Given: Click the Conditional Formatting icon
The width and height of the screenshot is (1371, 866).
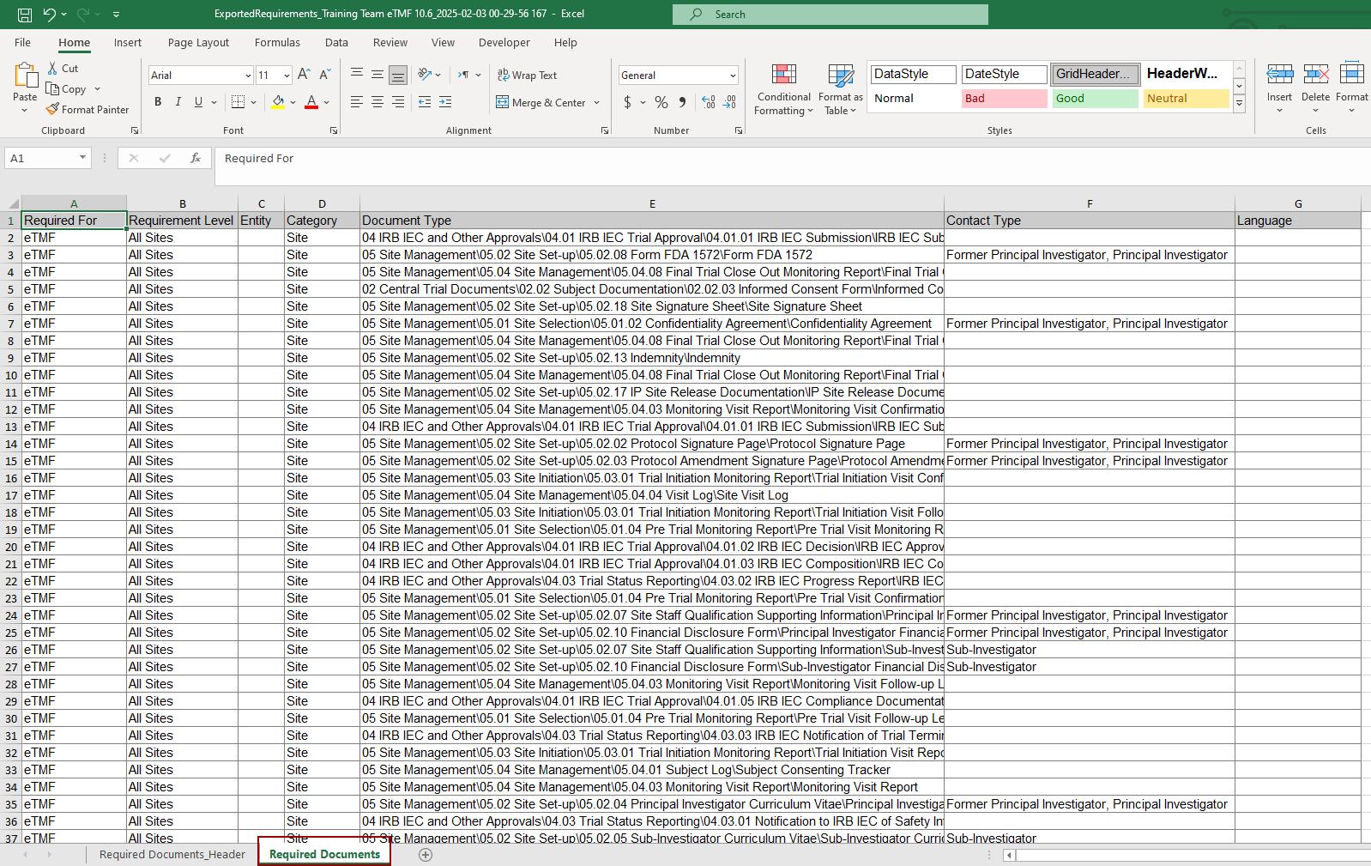Looking at the screenshot, I should (x=783, y=75).
